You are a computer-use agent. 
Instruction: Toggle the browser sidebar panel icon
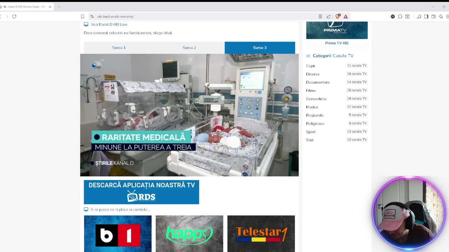(426, 16)
